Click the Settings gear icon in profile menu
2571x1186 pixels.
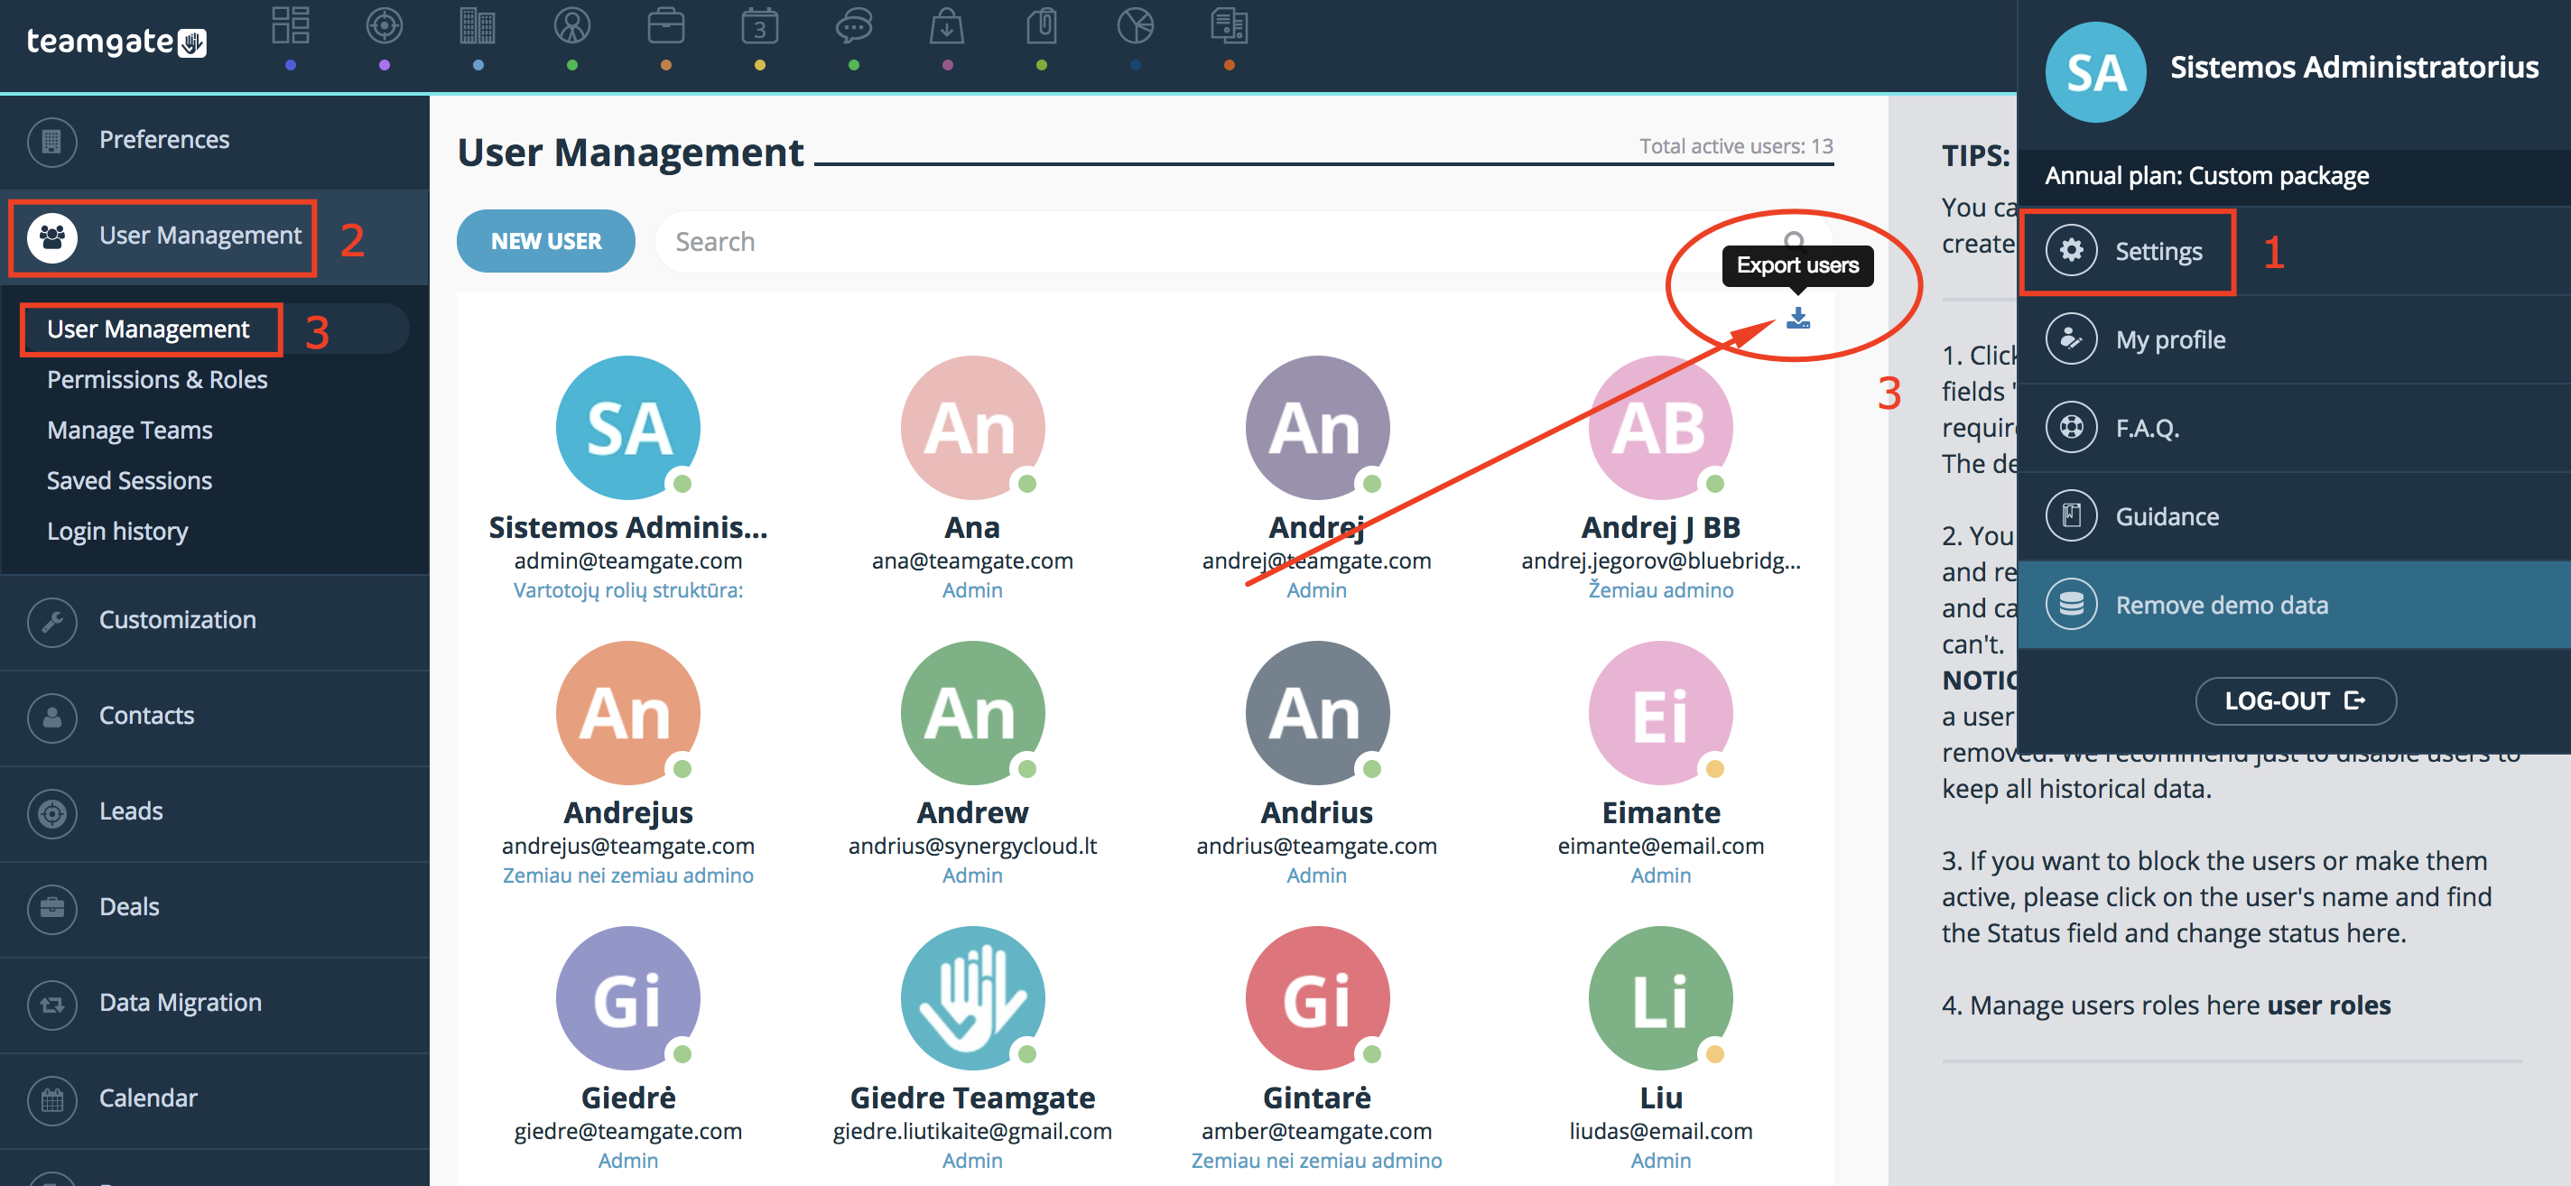2071,250
